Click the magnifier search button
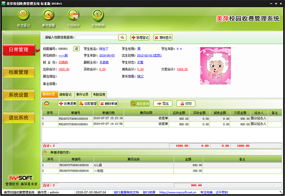The height and width of the screenshot is (196, 285). point(123,38)
